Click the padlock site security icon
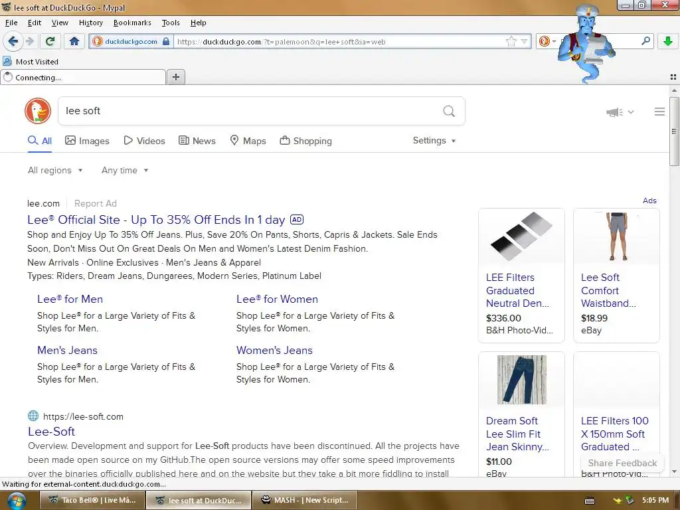Viewport: 680px width, 510px height. point(165,42)
